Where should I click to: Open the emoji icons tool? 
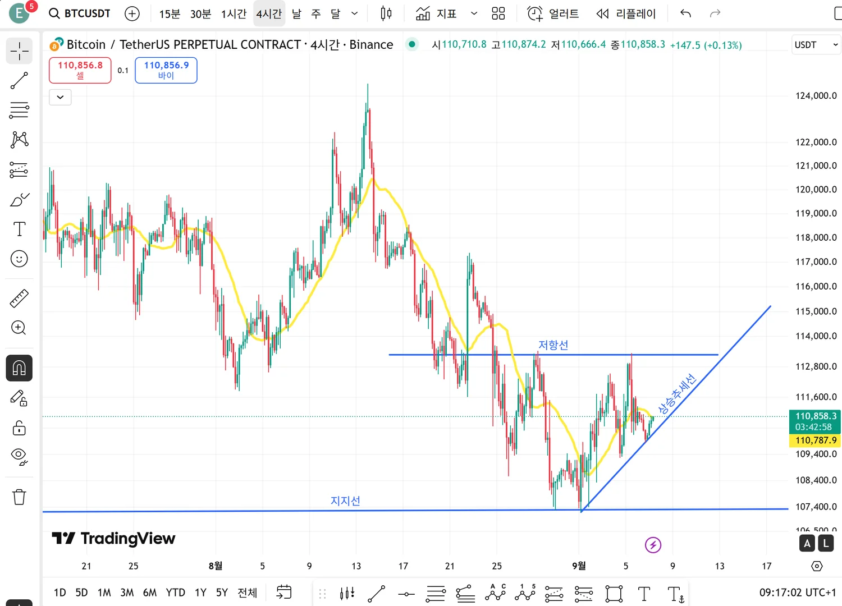19,259
